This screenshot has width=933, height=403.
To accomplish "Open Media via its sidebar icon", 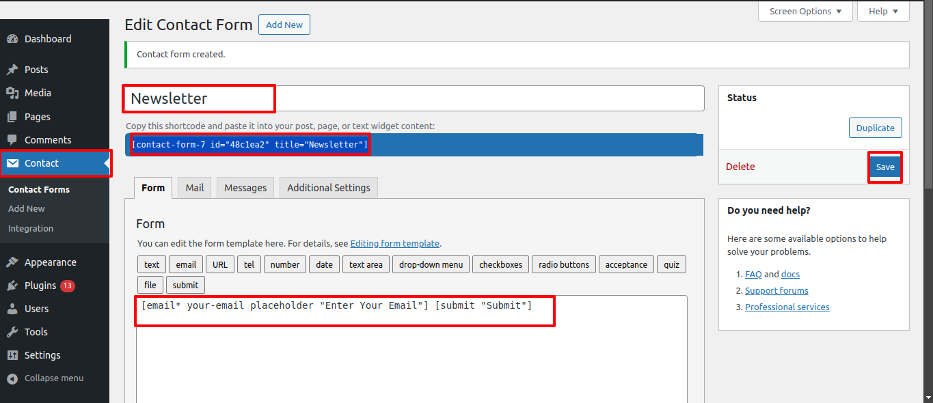I will pos(12,93).
